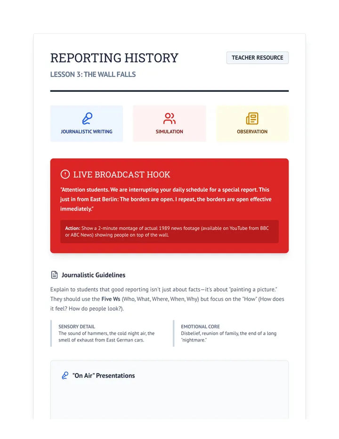Viewport: 339px width, 439px height.
Task: Click the microphone icon above Journalistic Writing
Action: [x=87, y=118]
